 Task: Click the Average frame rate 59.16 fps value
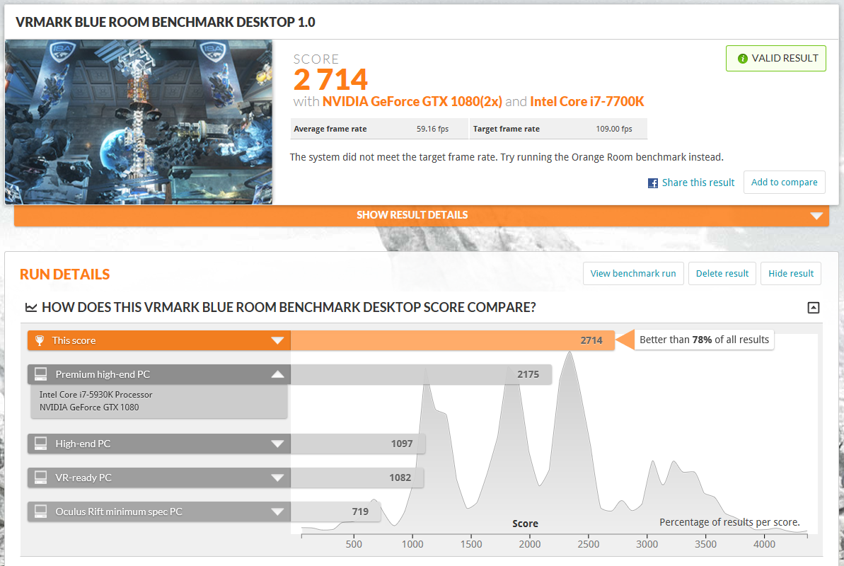point(432,129)
